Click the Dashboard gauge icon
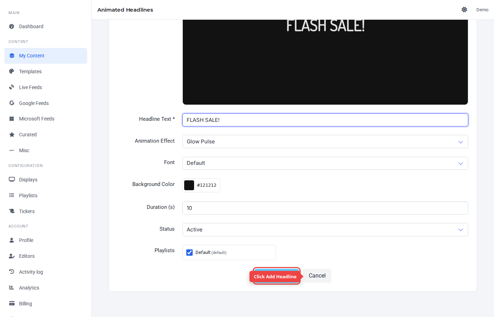Image resolution: width=494 pixels, height=317 pixels. (x=12, y=26)
